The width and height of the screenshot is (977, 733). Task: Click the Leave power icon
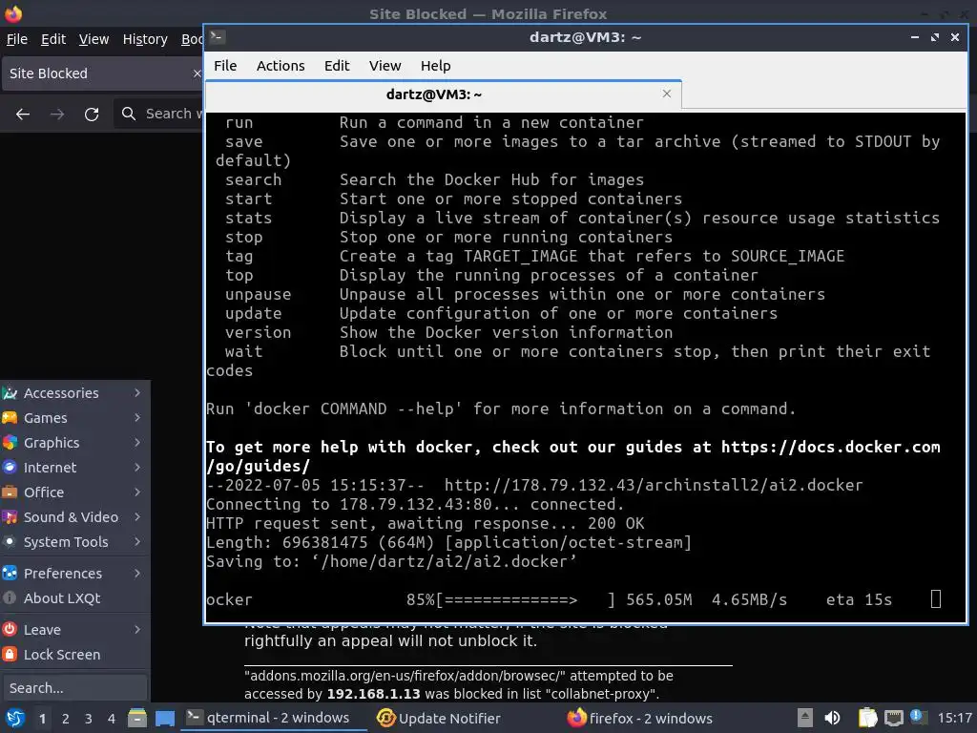click(10, 630)
